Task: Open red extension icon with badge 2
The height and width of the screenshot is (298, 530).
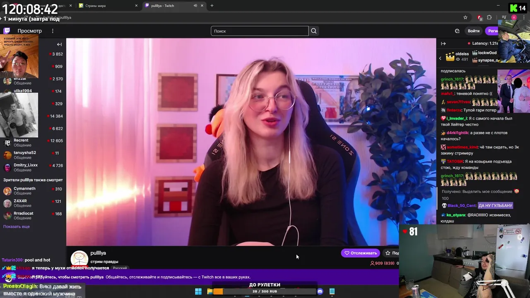Action: 479,17
